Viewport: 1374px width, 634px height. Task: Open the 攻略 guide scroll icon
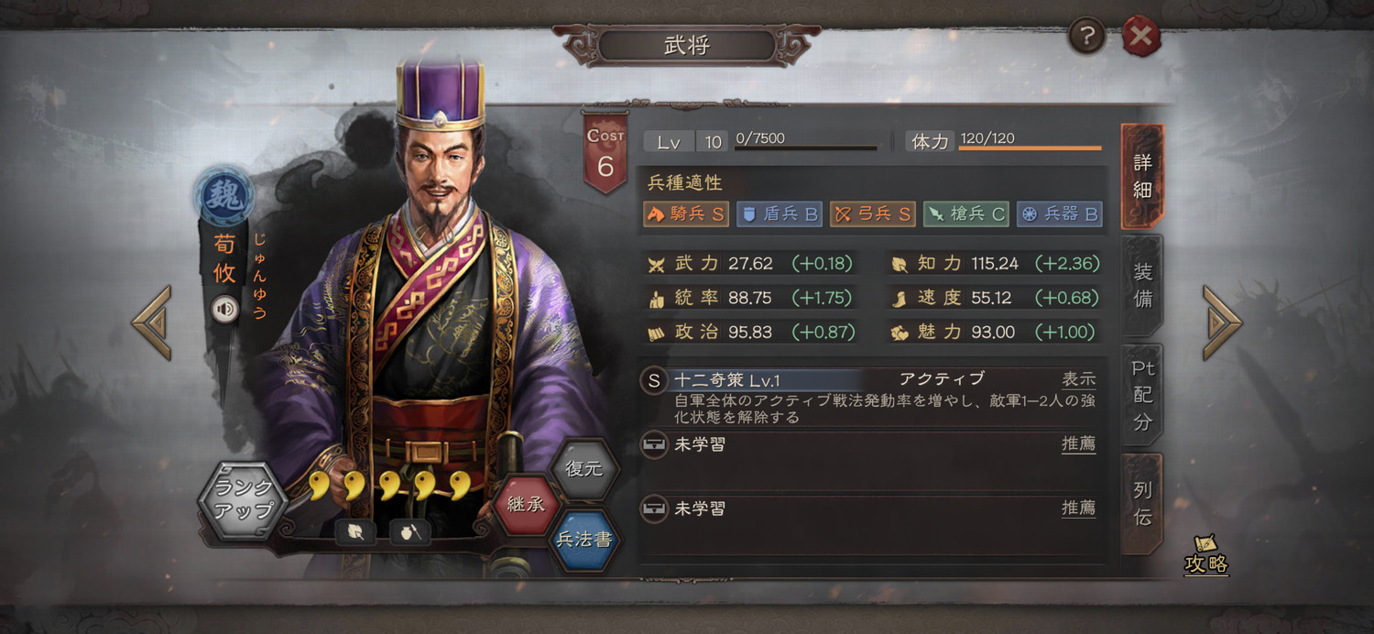(x=1205, y=555)
